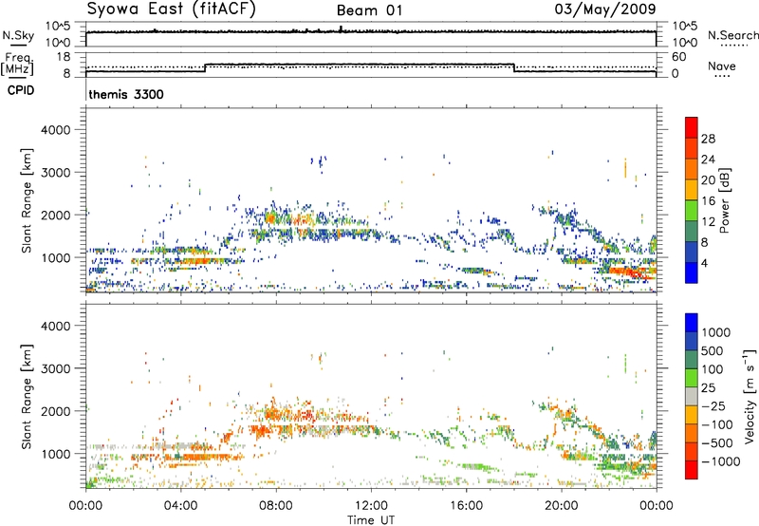Click the 'Velocity [m s-1]' colorbar label

(750, 397)
